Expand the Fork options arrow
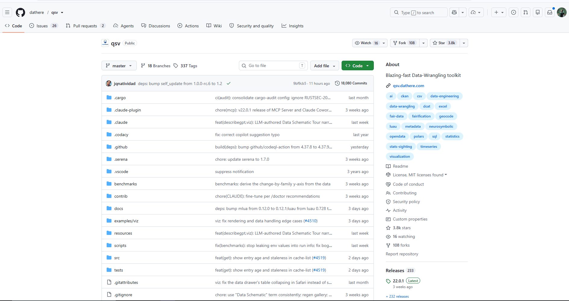Viewport: 569px width, 301px height. [424, 43]
